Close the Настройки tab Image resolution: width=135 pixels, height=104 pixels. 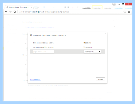click(x=31, y=7)
